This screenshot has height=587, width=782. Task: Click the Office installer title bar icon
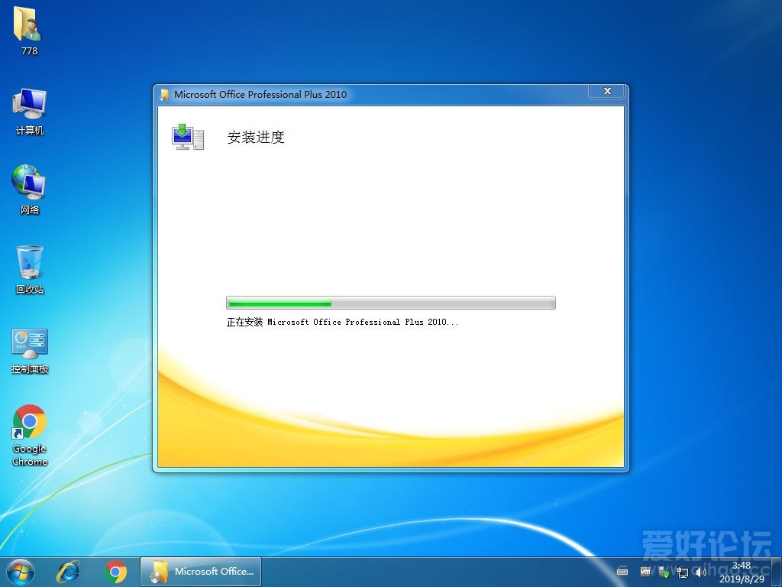click(163, 94)
